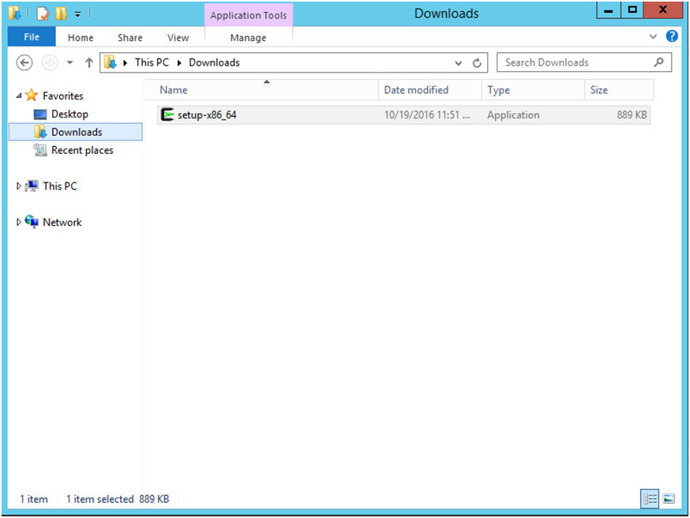This screenshot has width=690, height=518.
Task: Click This PC in the address breadcrumb
Action: tap(152, 62)
